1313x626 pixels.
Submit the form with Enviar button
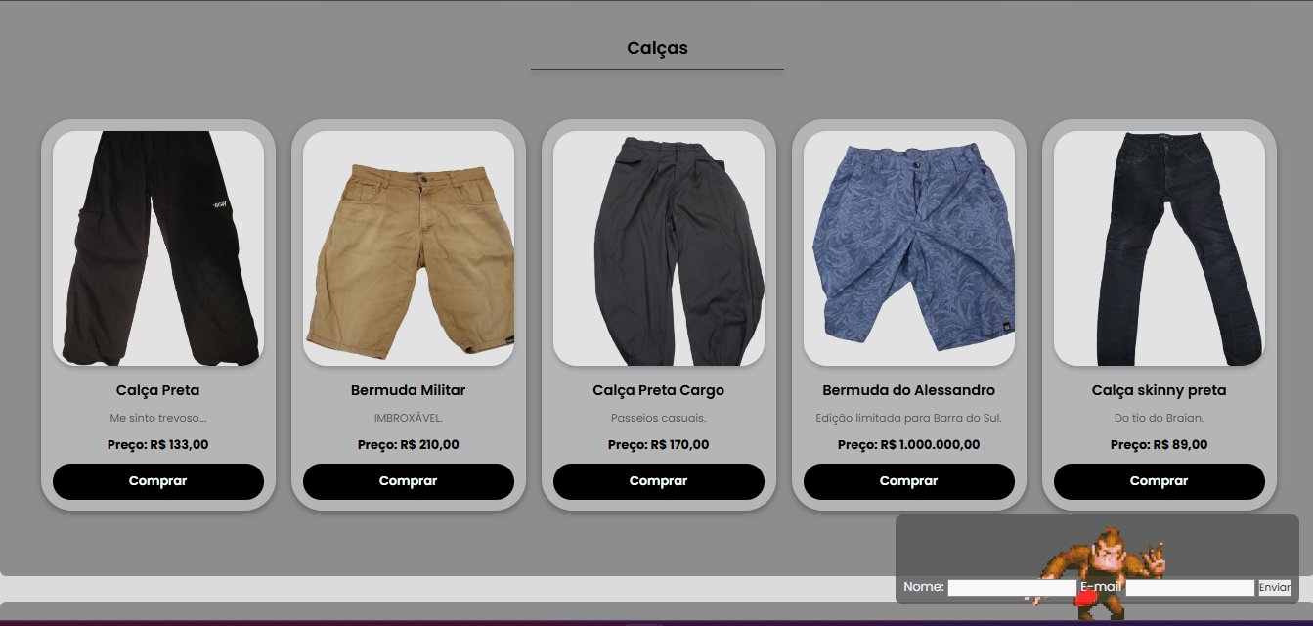point(1275,587)
